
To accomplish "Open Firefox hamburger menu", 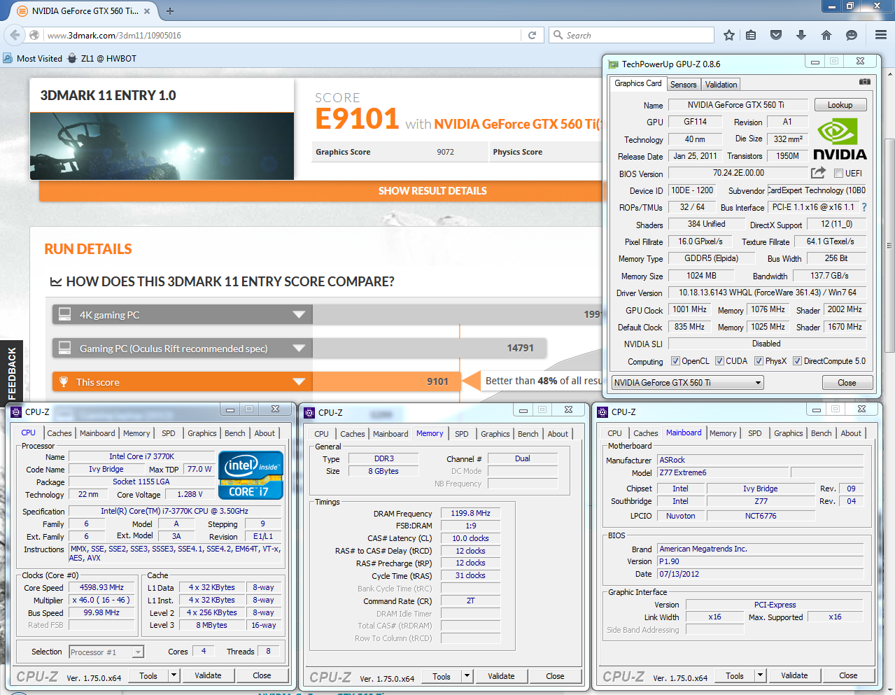I will click(x=881, y=35).
